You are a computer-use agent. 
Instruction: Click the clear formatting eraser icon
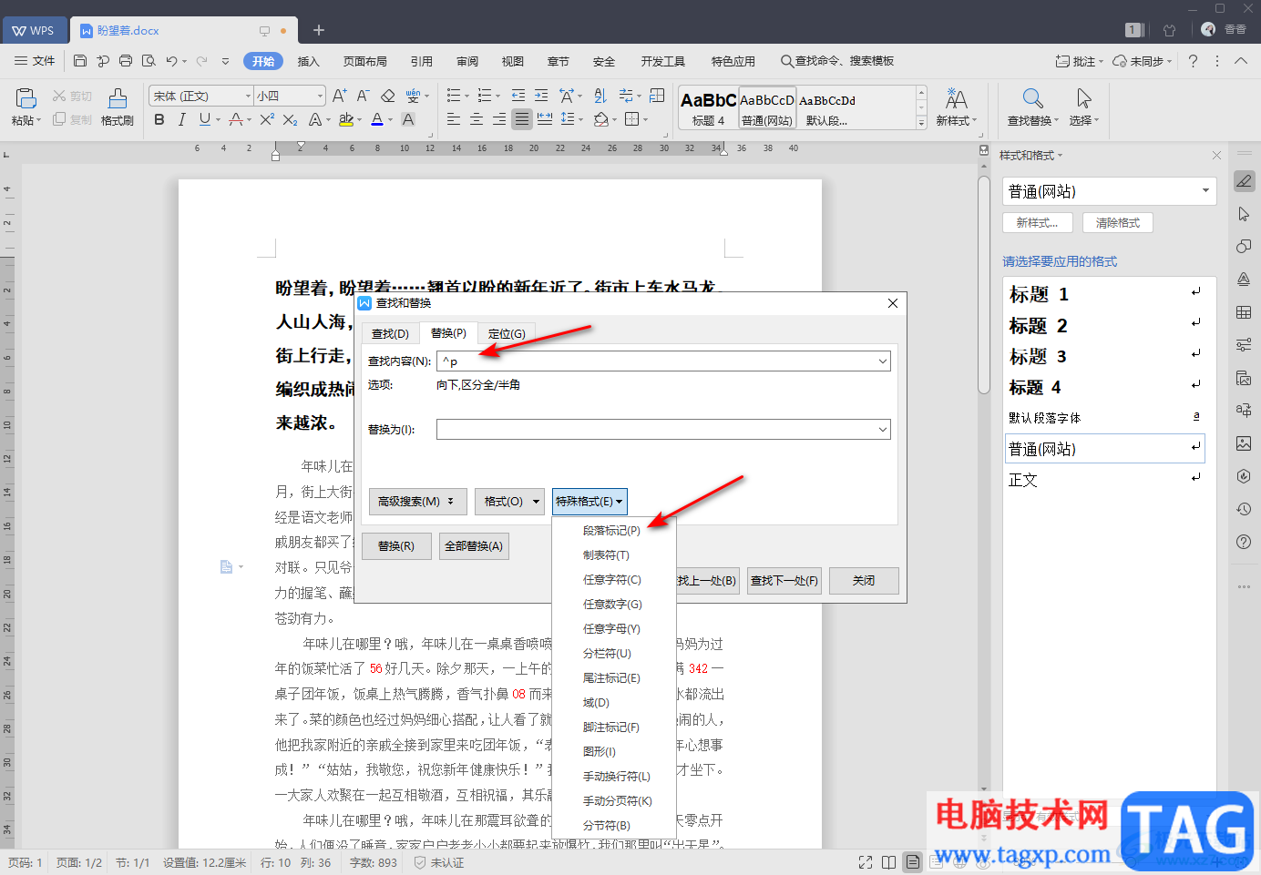(x=387, y=96)
